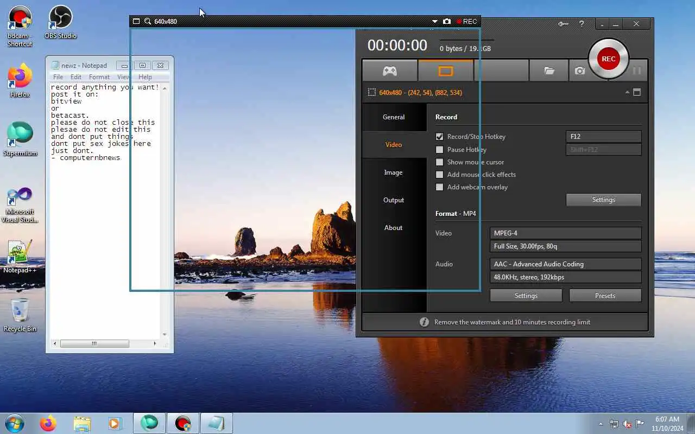Click network icon in system tray
This screenshot has width=695, height=434.
614,424
